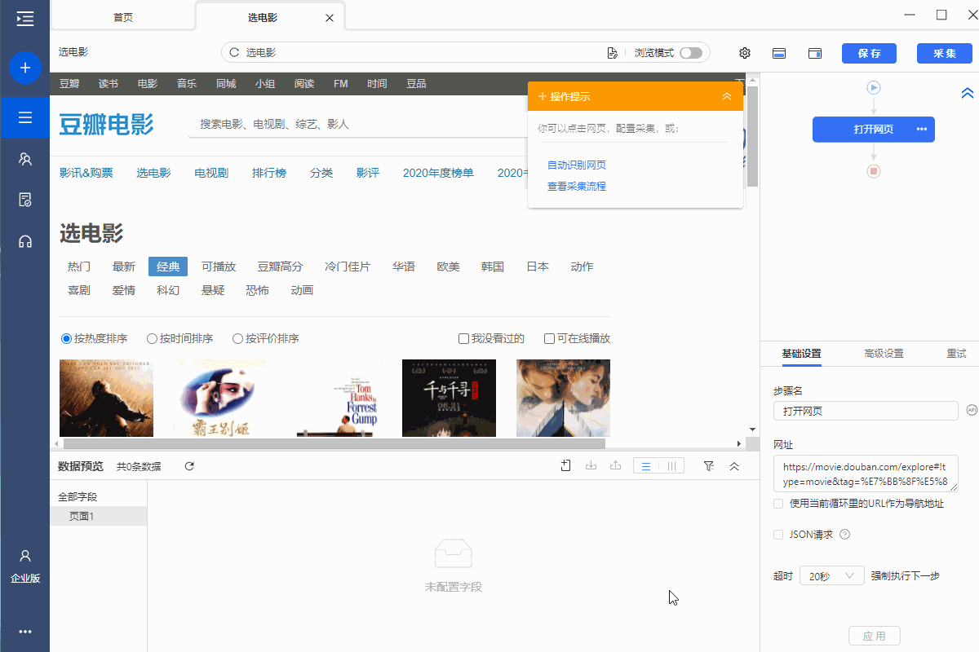Select the 经典 tag
This screenshot has width=979, height=652.
pos(168,267)
